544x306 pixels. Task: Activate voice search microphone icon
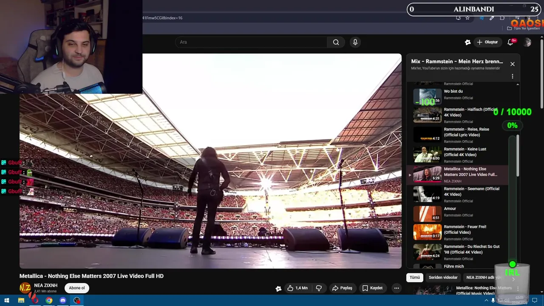coord(355,42)
